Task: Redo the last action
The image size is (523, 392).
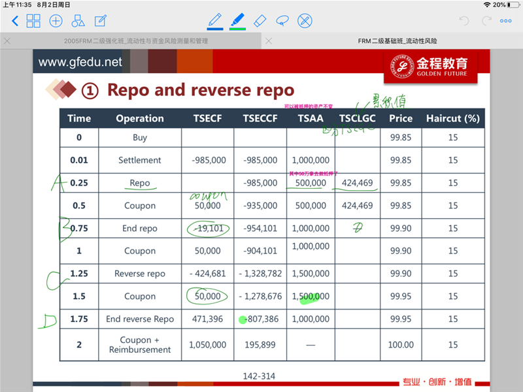Action: (486, 21)
